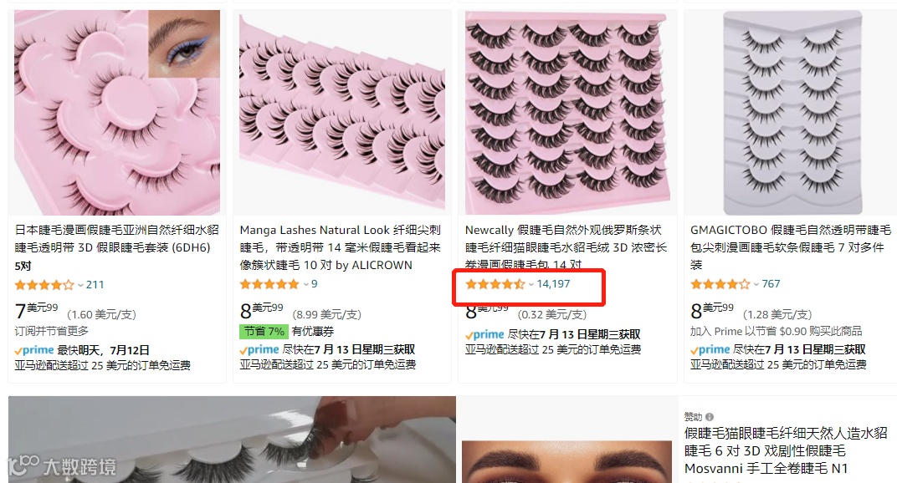This screenshot has width=897, height=483.
Task: Click the 9 reviews count link
Action: click(314, 284)
